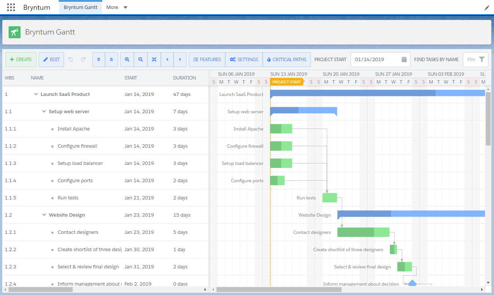This screenshot has height=295, width=494.
Task: Click the Select & review final design bar
Action: 404,267
